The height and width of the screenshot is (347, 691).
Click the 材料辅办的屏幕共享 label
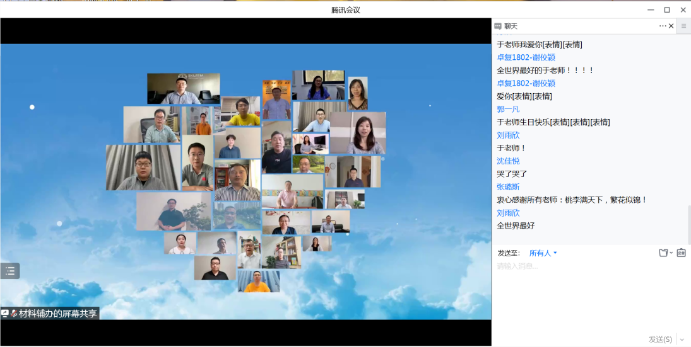pos(58,313)
